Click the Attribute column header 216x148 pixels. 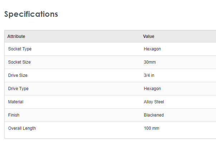[16, 36]
